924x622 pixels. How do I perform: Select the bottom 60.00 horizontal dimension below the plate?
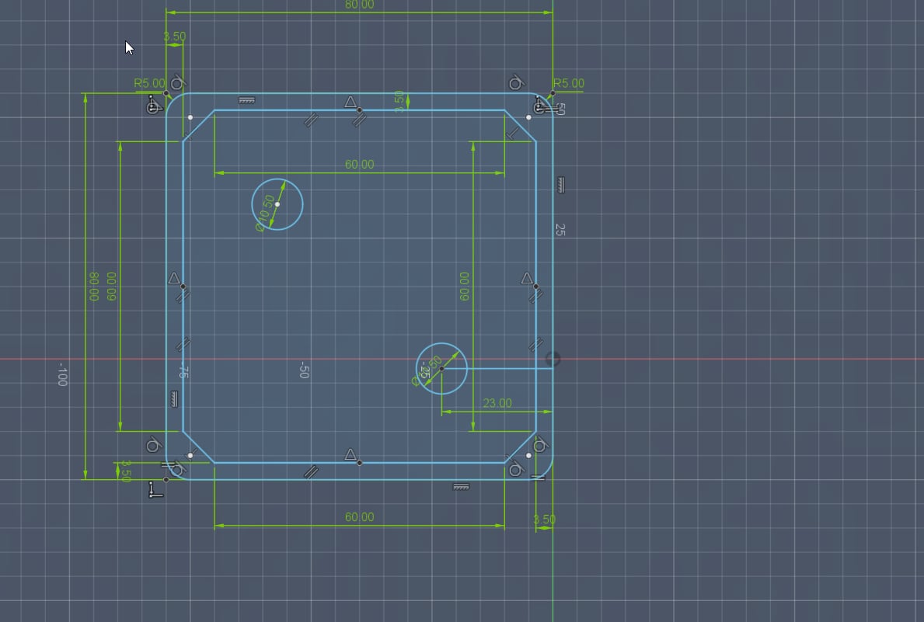click(359, 517)
